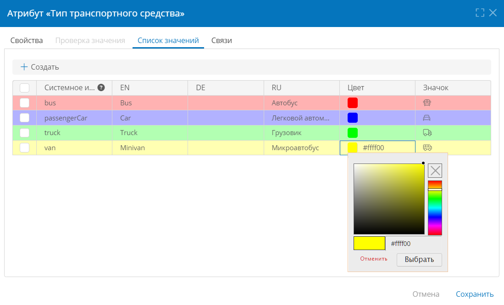The width and height of the screenshot is (504, 305).
Task: Check the box for the passengerCar row
Action: coord(24,118)
